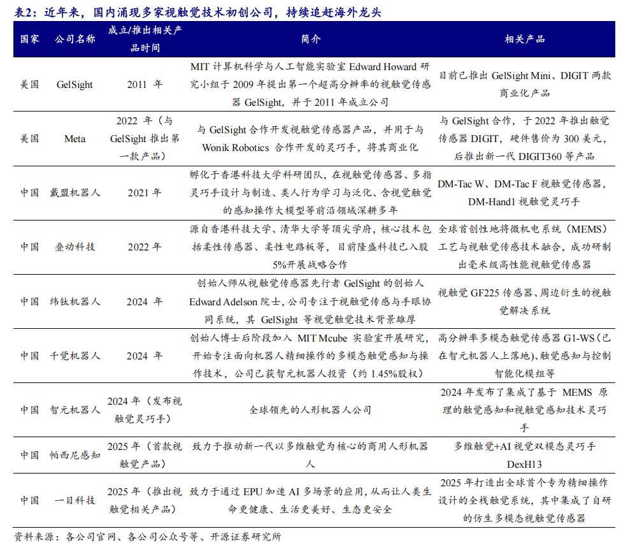Click the table title starting with 表2
This screenshot has width=621, height=543.
point(198,11)
